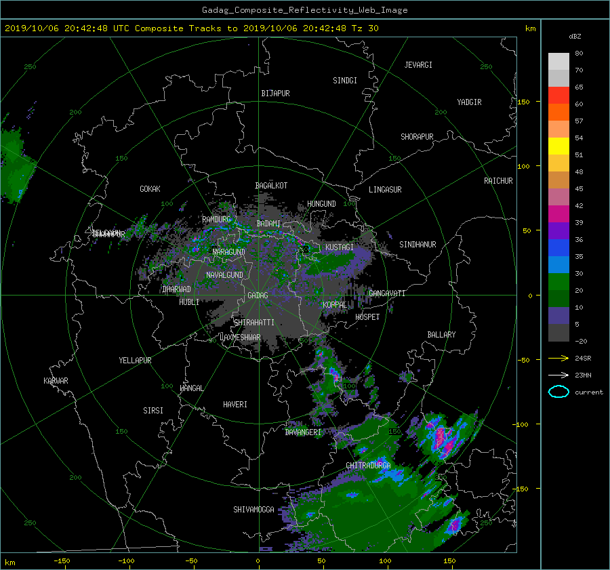The height and width of the screenshot is (570, 610).
Task: Click the NARAGUND city label
Action: tap(229, 252)
